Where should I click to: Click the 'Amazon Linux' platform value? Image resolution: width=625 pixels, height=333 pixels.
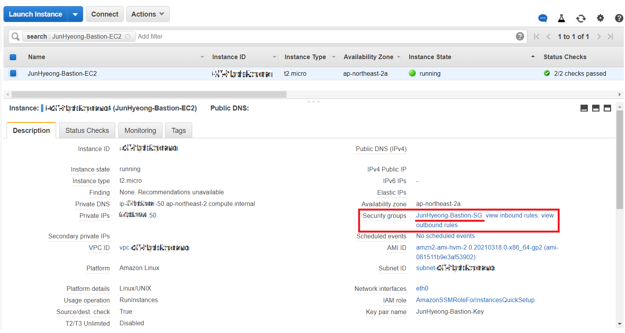tap(139, 268)
